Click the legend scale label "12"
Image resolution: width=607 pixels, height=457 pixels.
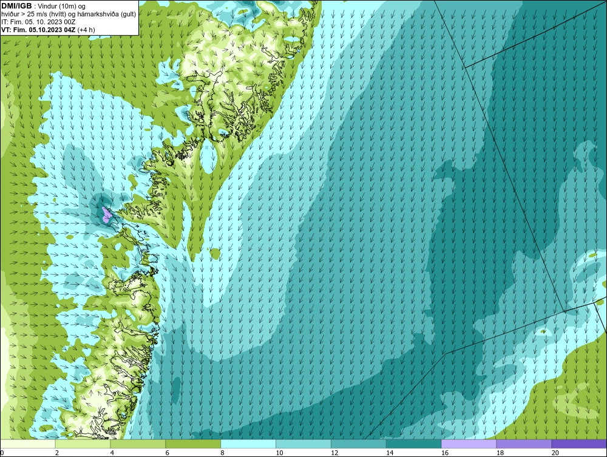click(334, 453)
